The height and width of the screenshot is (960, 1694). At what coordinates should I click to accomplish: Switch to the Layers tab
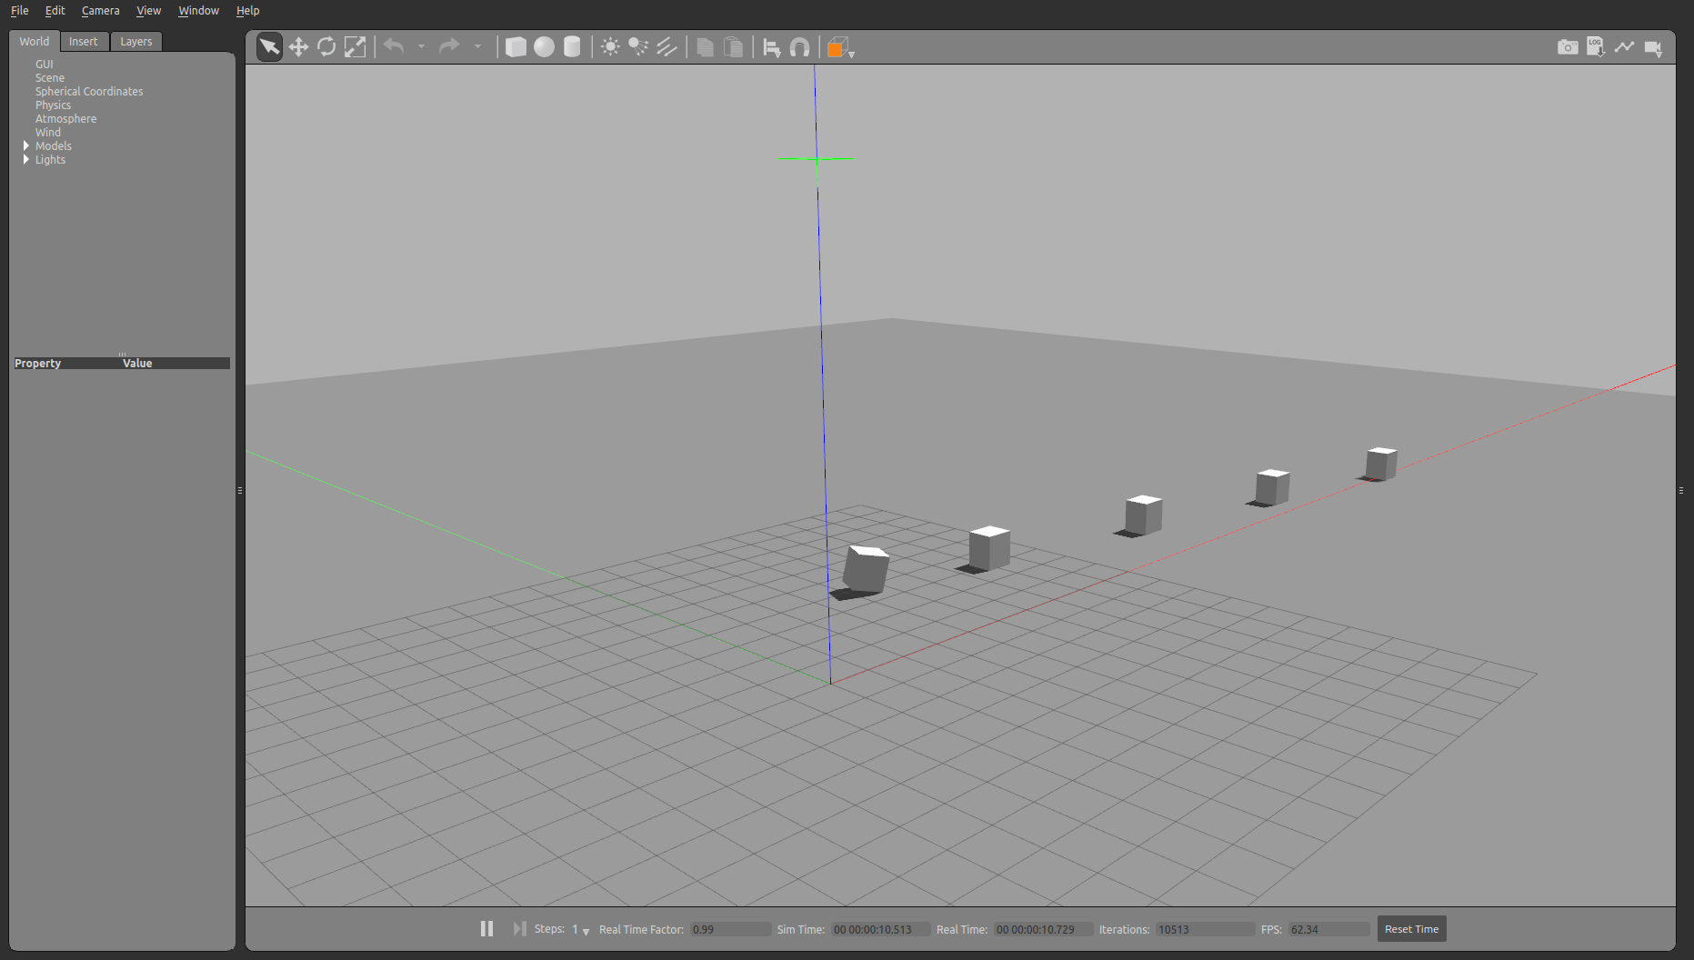pyautogui.click(x=136, y=41)
